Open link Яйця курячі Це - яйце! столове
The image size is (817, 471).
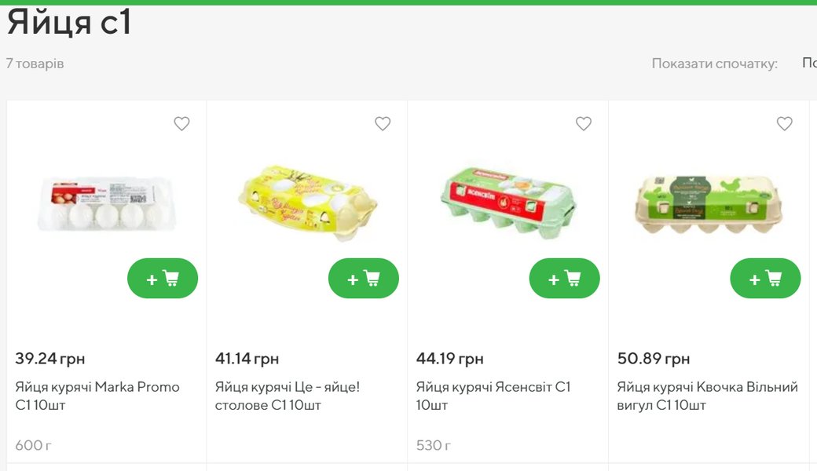288,396
